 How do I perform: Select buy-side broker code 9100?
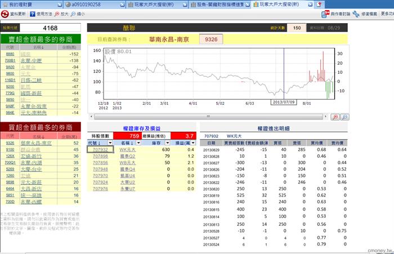10,150
